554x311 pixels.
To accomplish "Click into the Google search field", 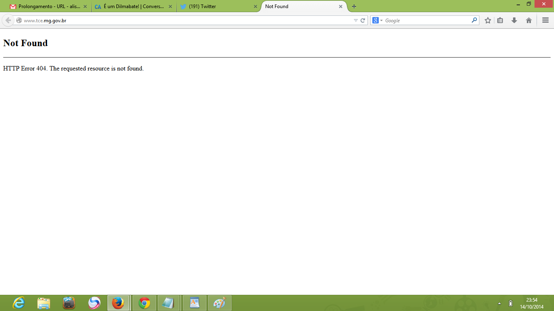I will pos(426,20).
